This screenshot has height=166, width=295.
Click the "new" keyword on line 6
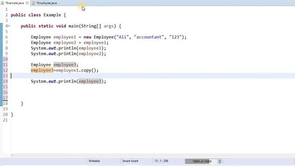pyautogui.click(x=88, y=37)
